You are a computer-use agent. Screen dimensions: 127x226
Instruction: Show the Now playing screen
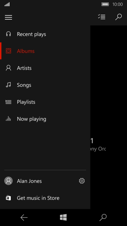(45, 119)
